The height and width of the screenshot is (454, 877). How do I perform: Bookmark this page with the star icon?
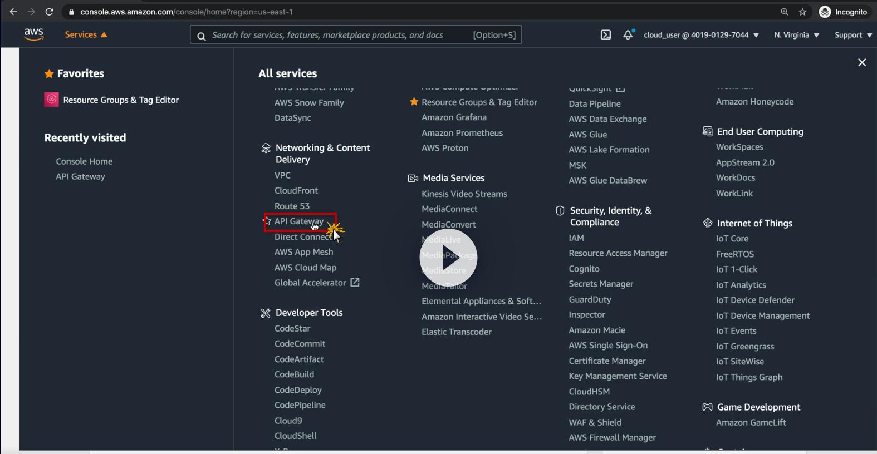pos(802,12)
